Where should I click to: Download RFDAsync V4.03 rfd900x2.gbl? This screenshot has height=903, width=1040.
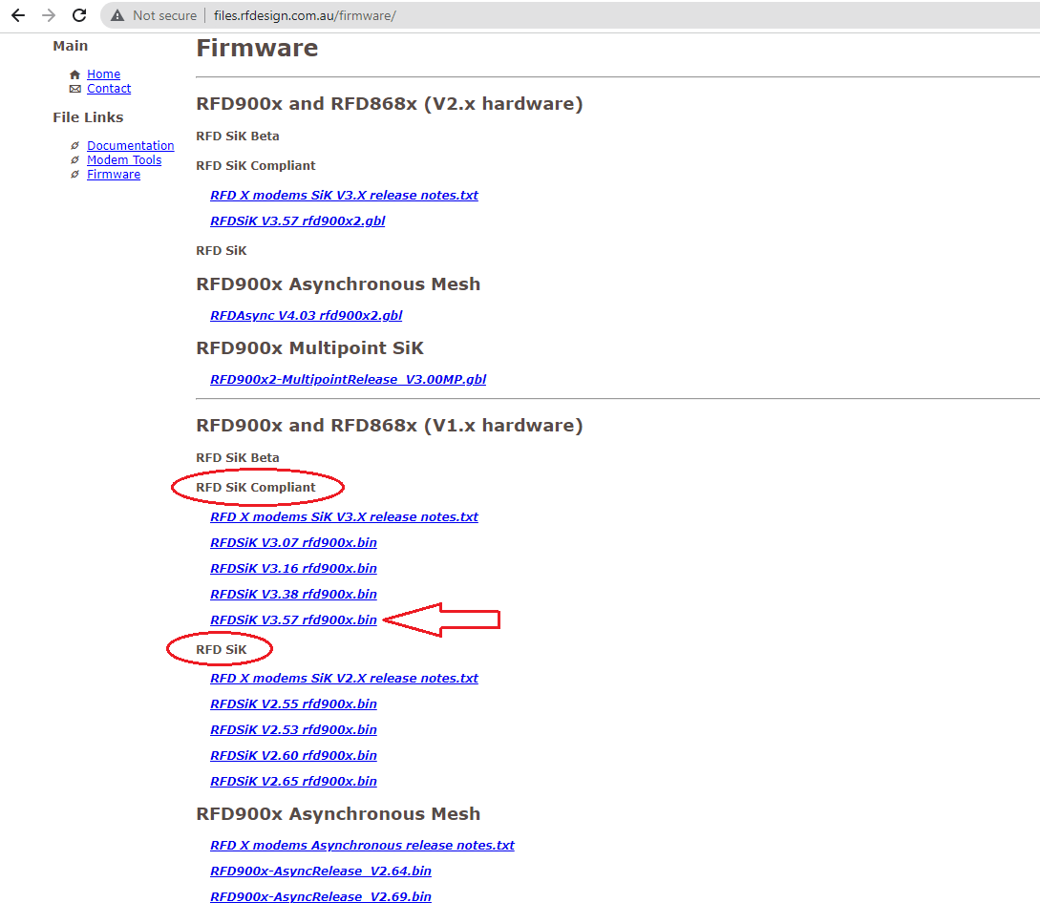(306, 316)
